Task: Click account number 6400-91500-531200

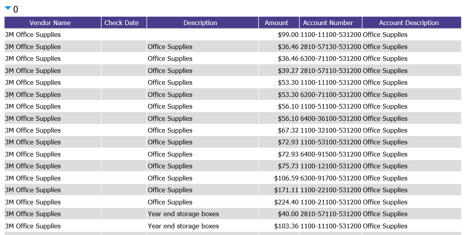Action: click(x=331, y=154)
